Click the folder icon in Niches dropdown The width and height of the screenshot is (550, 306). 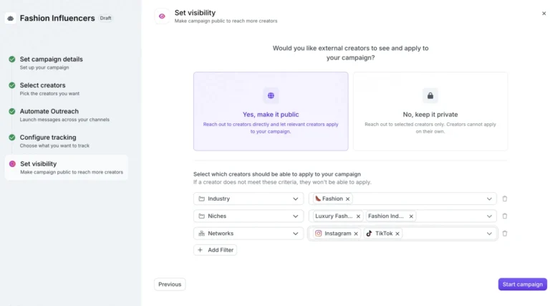click(202, 216)
